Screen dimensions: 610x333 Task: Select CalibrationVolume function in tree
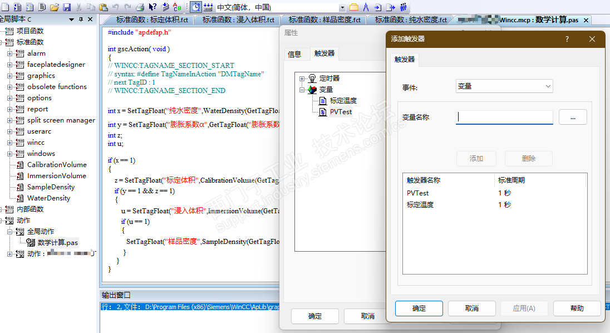(57, 165)
